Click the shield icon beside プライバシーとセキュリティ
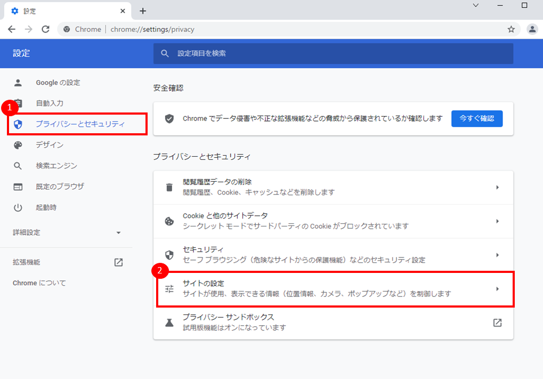The height and width of the screenshot is (379, 543). (18, 124)
